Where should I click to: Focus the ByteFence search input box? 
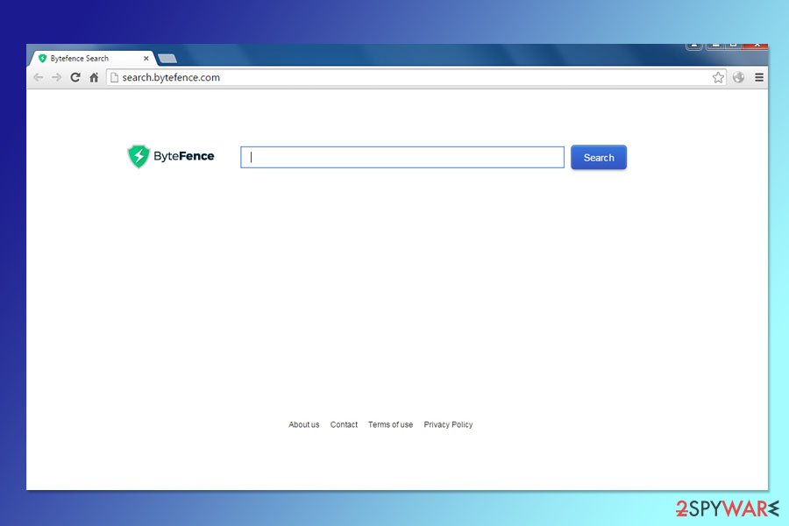(x=402, y=157)
